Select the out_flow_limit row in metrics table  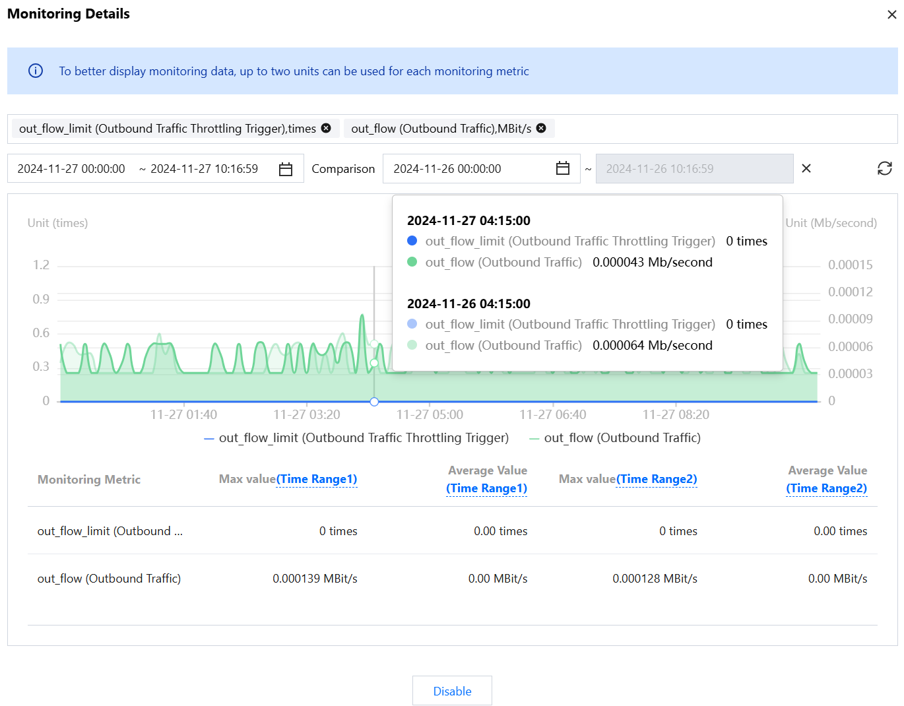click(x=110, y=531)
